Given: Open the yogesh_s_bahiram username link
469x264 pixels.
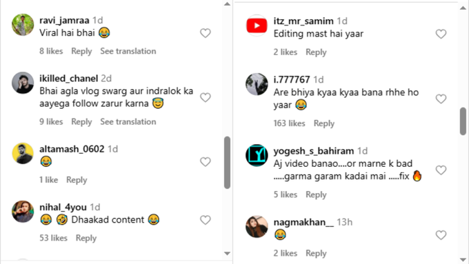Looking at the screenshot, I should click(314, 151).
